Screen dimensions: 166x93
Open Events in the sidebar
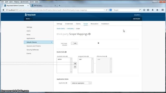pyautogui.click(x=29, y=53)
